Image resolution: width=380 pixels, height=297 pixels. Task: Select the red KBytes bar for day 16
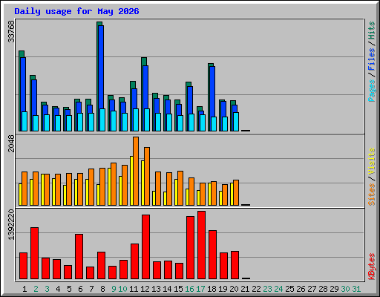point(190,248)
